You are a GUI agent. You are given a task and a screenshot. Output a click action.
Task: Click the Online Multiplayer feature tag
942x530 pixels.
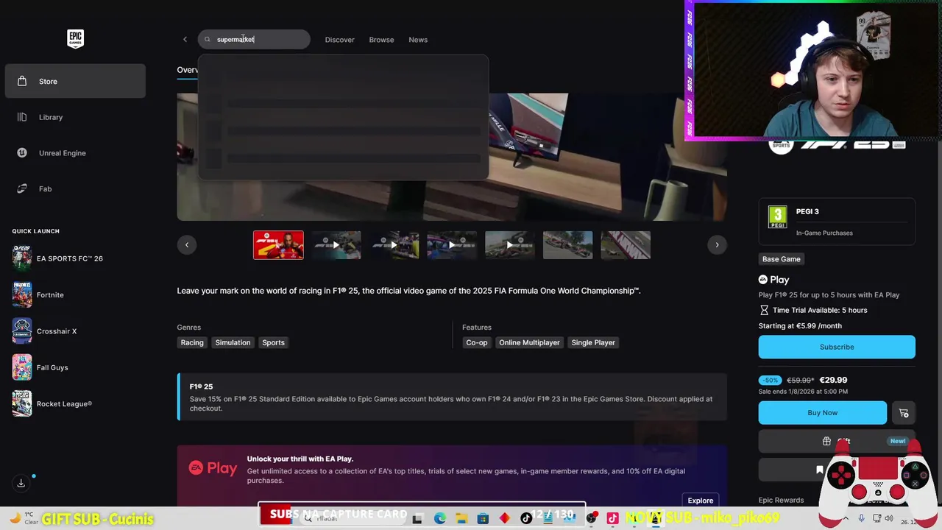click(529, 342)
